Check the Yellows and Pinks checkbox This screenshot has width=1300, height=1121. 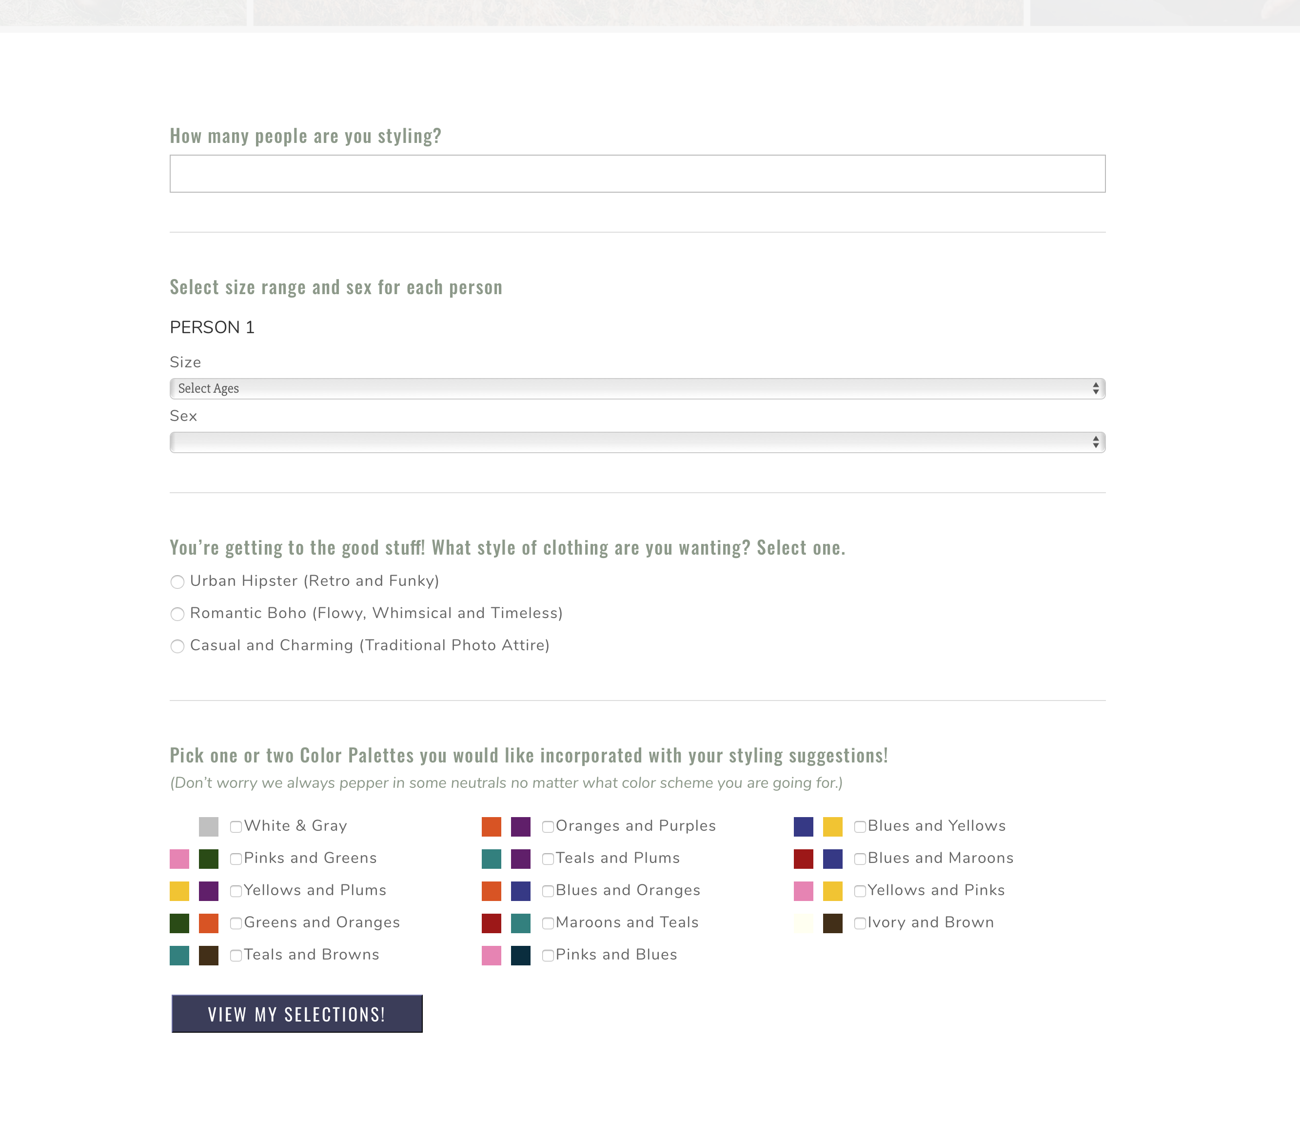tap(860, 891)
